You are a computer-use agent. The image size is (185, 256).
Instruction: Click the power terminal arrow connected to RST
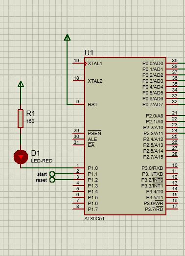pyautogui.click(x=67, y=37)
